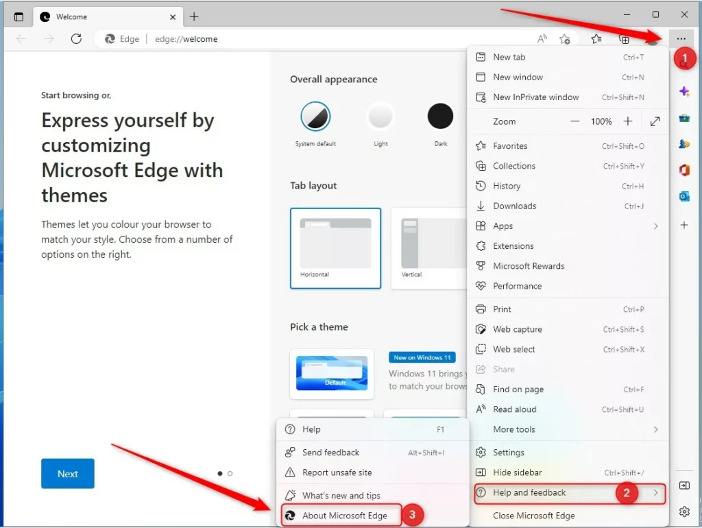Click the first page indicator dot
Viewport: 702px width, 528px height.
(220, 473)
